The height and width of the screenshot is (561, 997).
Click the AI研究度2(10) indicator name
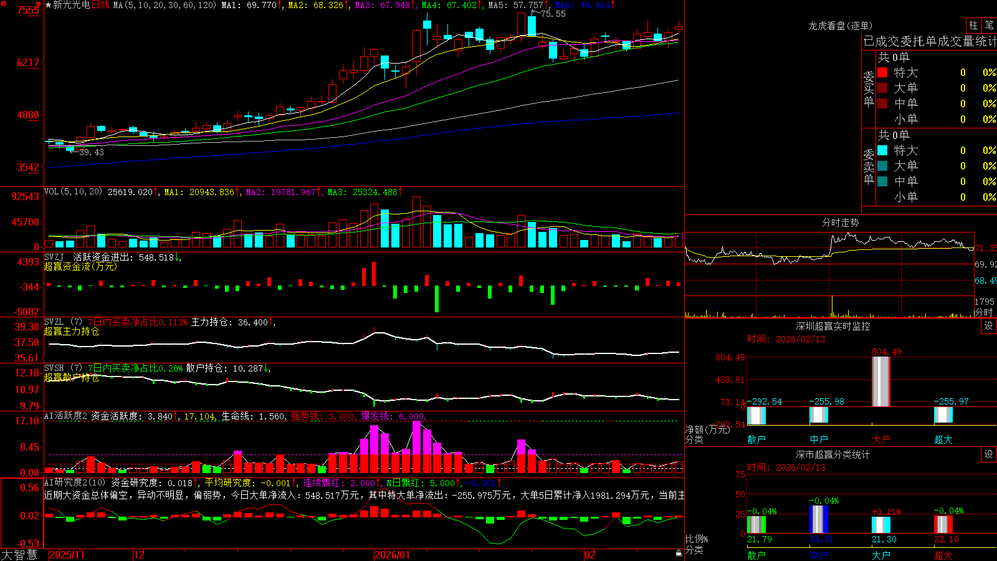click(x=75, y=482)
